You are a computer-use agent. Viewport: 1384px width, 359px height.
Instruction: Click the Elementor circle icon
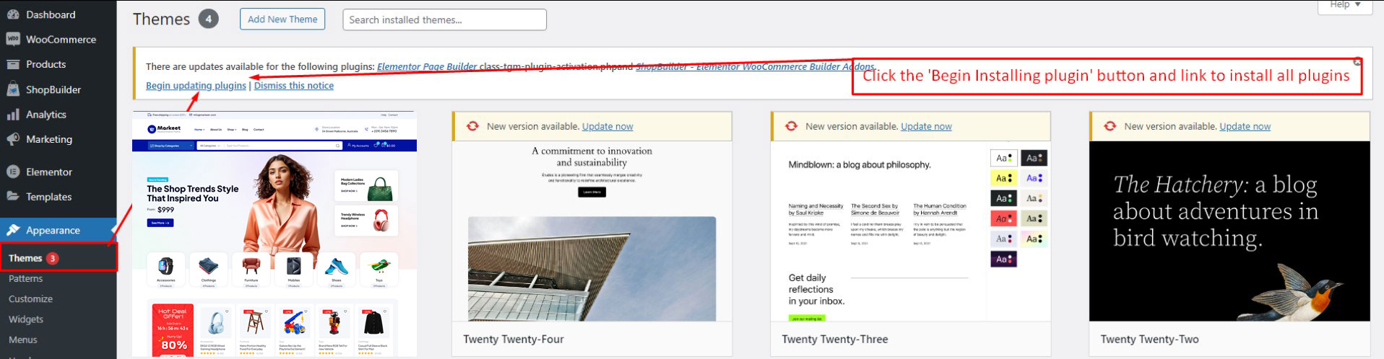(x=13, y=172)
